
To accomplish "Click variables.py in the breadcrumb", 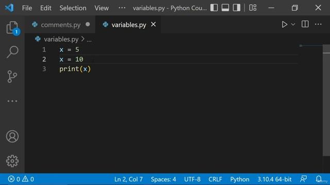I will pos(61,39).
